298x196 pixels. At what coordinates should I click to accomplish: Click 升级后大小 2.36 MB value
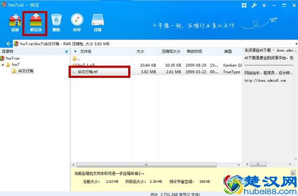156,182
